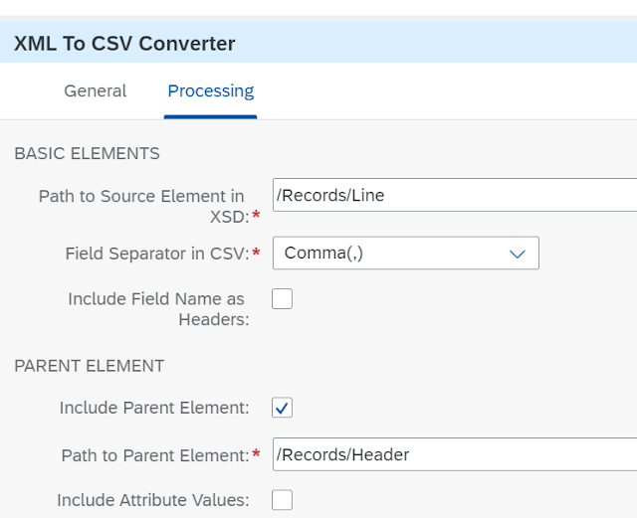Screen dimensions: 637x518
Task: Click the PARENT ELEMENT section heading
Action: 89,366
